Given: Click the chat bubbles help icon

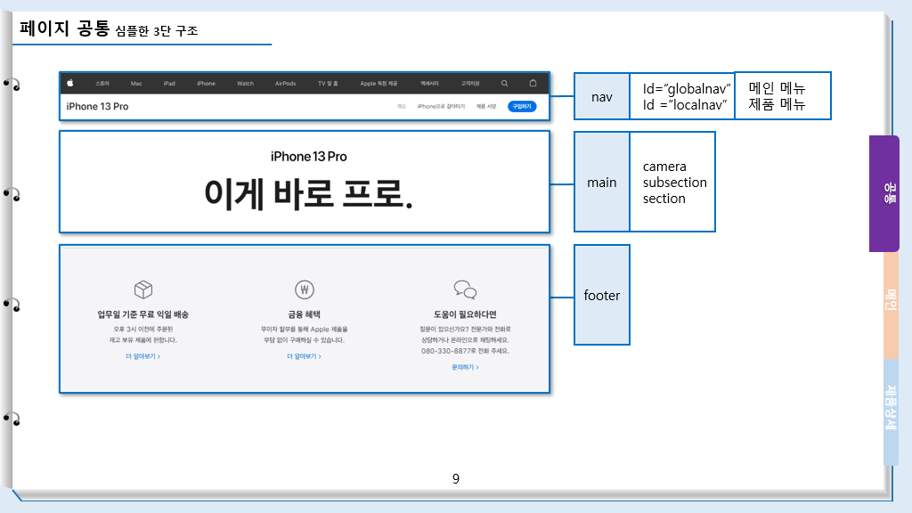Looking at the screenshot, I should coord(465,289).
